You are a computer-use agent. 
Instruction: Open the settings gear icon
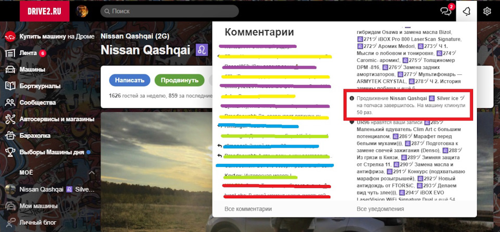[x=487, y=11]
